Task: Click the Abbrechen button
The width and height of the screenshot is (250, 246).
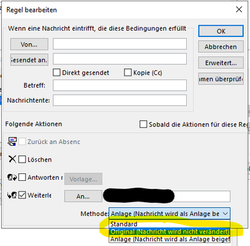Action: (x=221, y=46)
